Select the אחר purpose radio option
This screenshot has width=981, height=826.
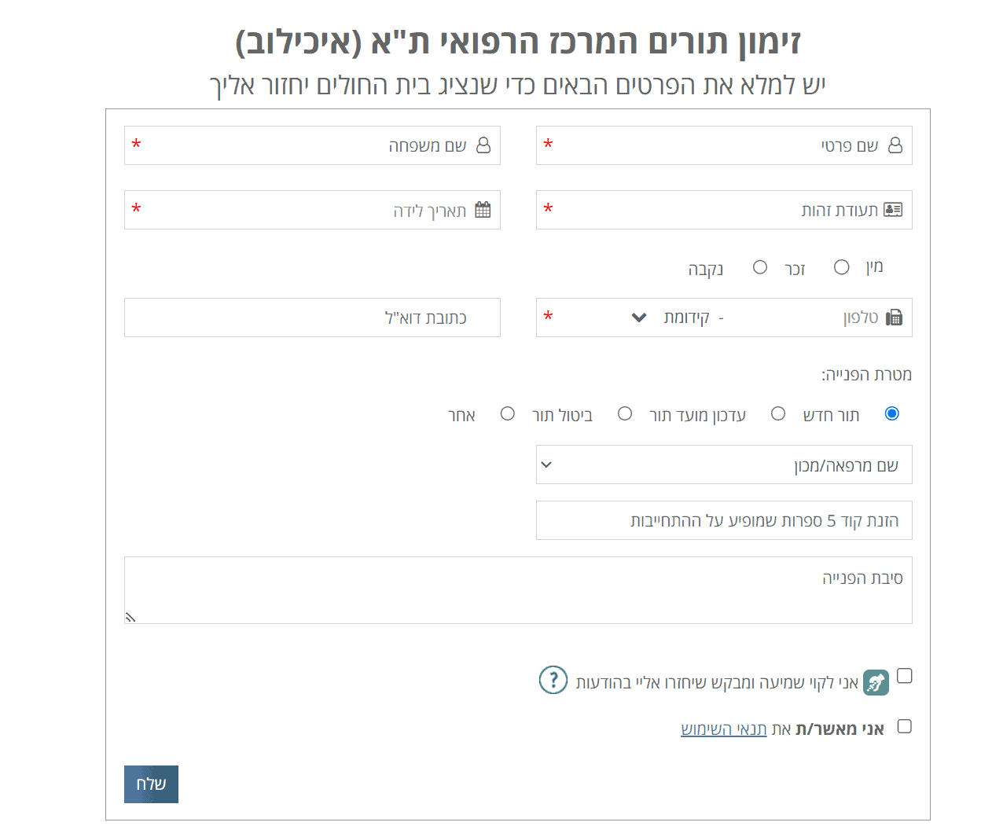point(507,413)
